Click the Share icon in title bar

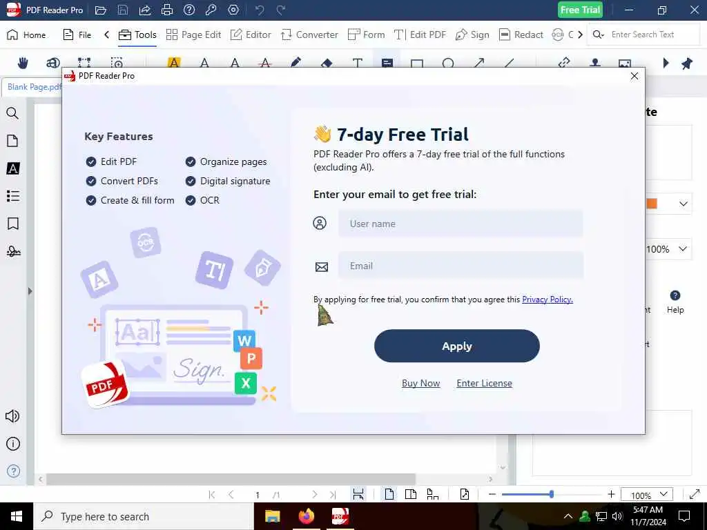point(145,10)
